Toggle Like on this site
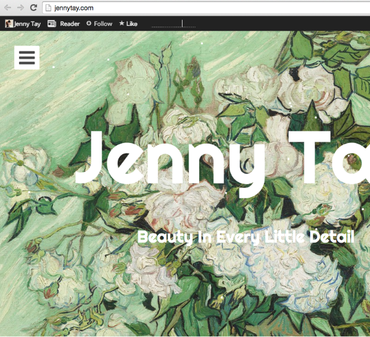 tap(132, 23)
